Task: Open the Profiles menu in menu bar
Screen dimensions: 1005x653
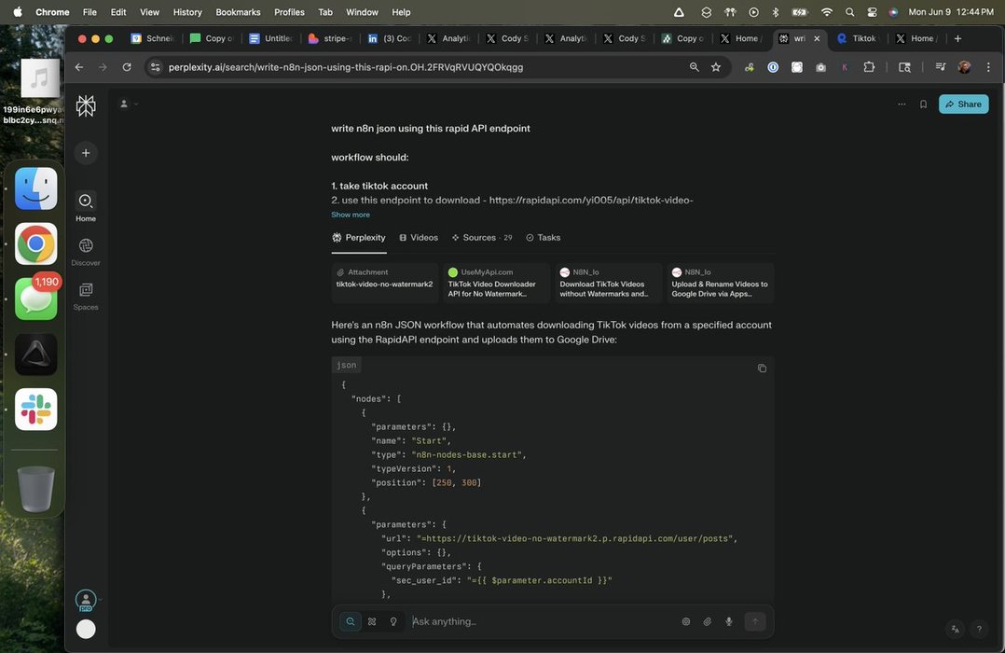Action: click(289, 12)
